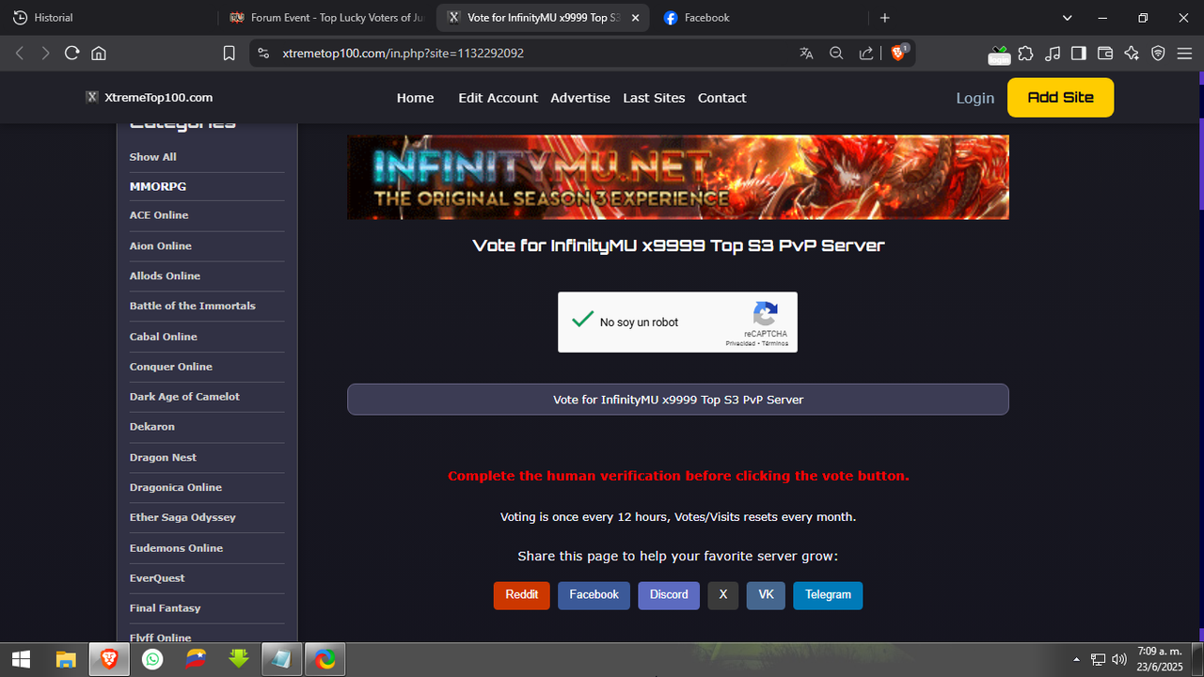Switch to the Forum Event tab
Image resolution: width=1204 pixels, height=677 pixels.
[x=325, y=18]
